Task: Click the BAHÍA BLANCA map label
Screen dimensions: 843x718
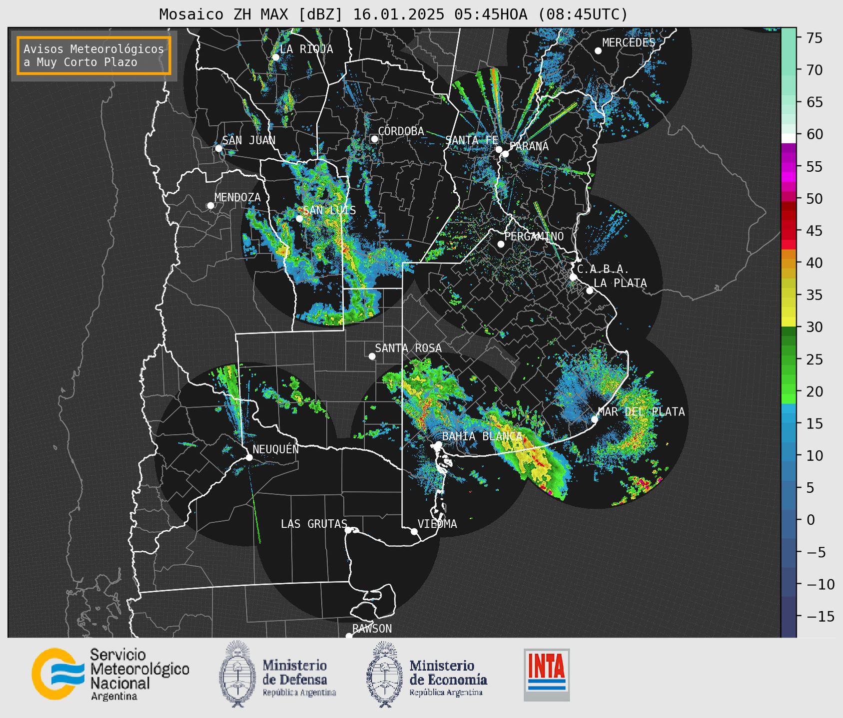Action: click(482, 436)
